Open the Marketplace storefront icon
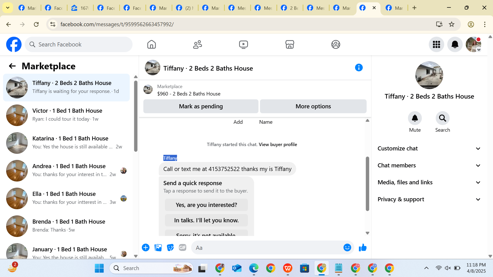The image size is (493, 277). point(290,44)
